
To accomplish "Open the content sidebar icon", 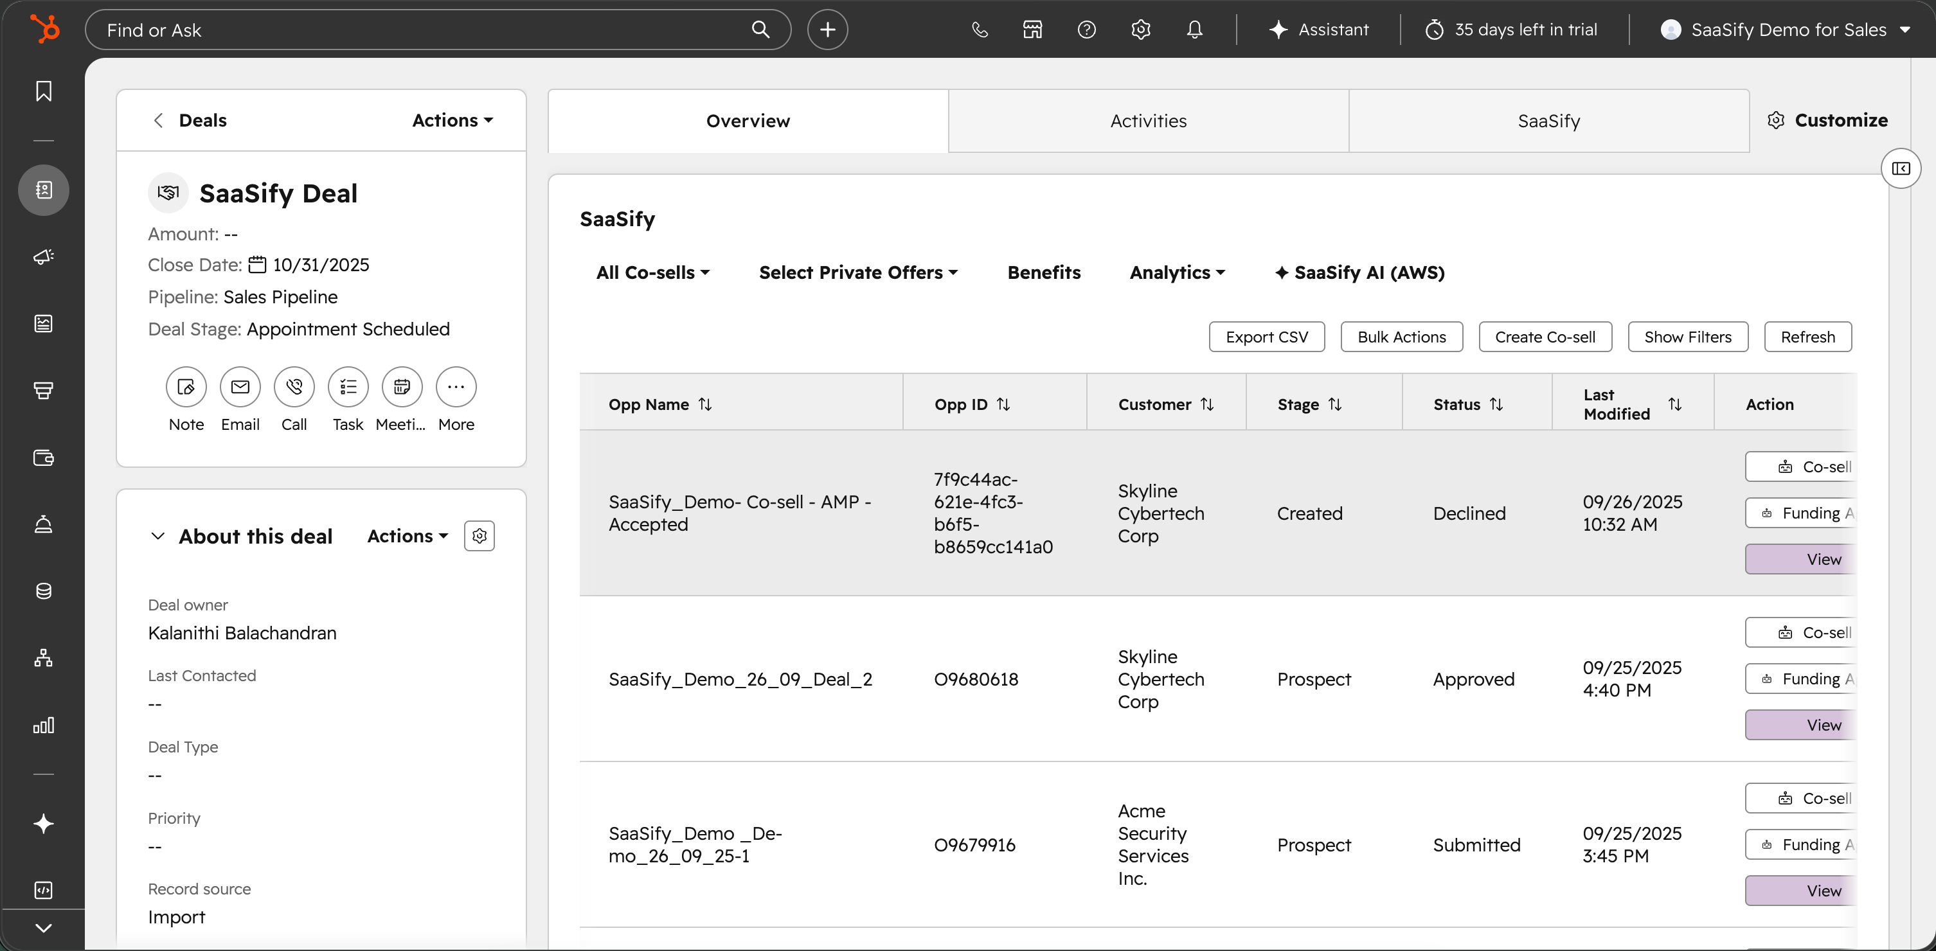I will coord(44,324).
